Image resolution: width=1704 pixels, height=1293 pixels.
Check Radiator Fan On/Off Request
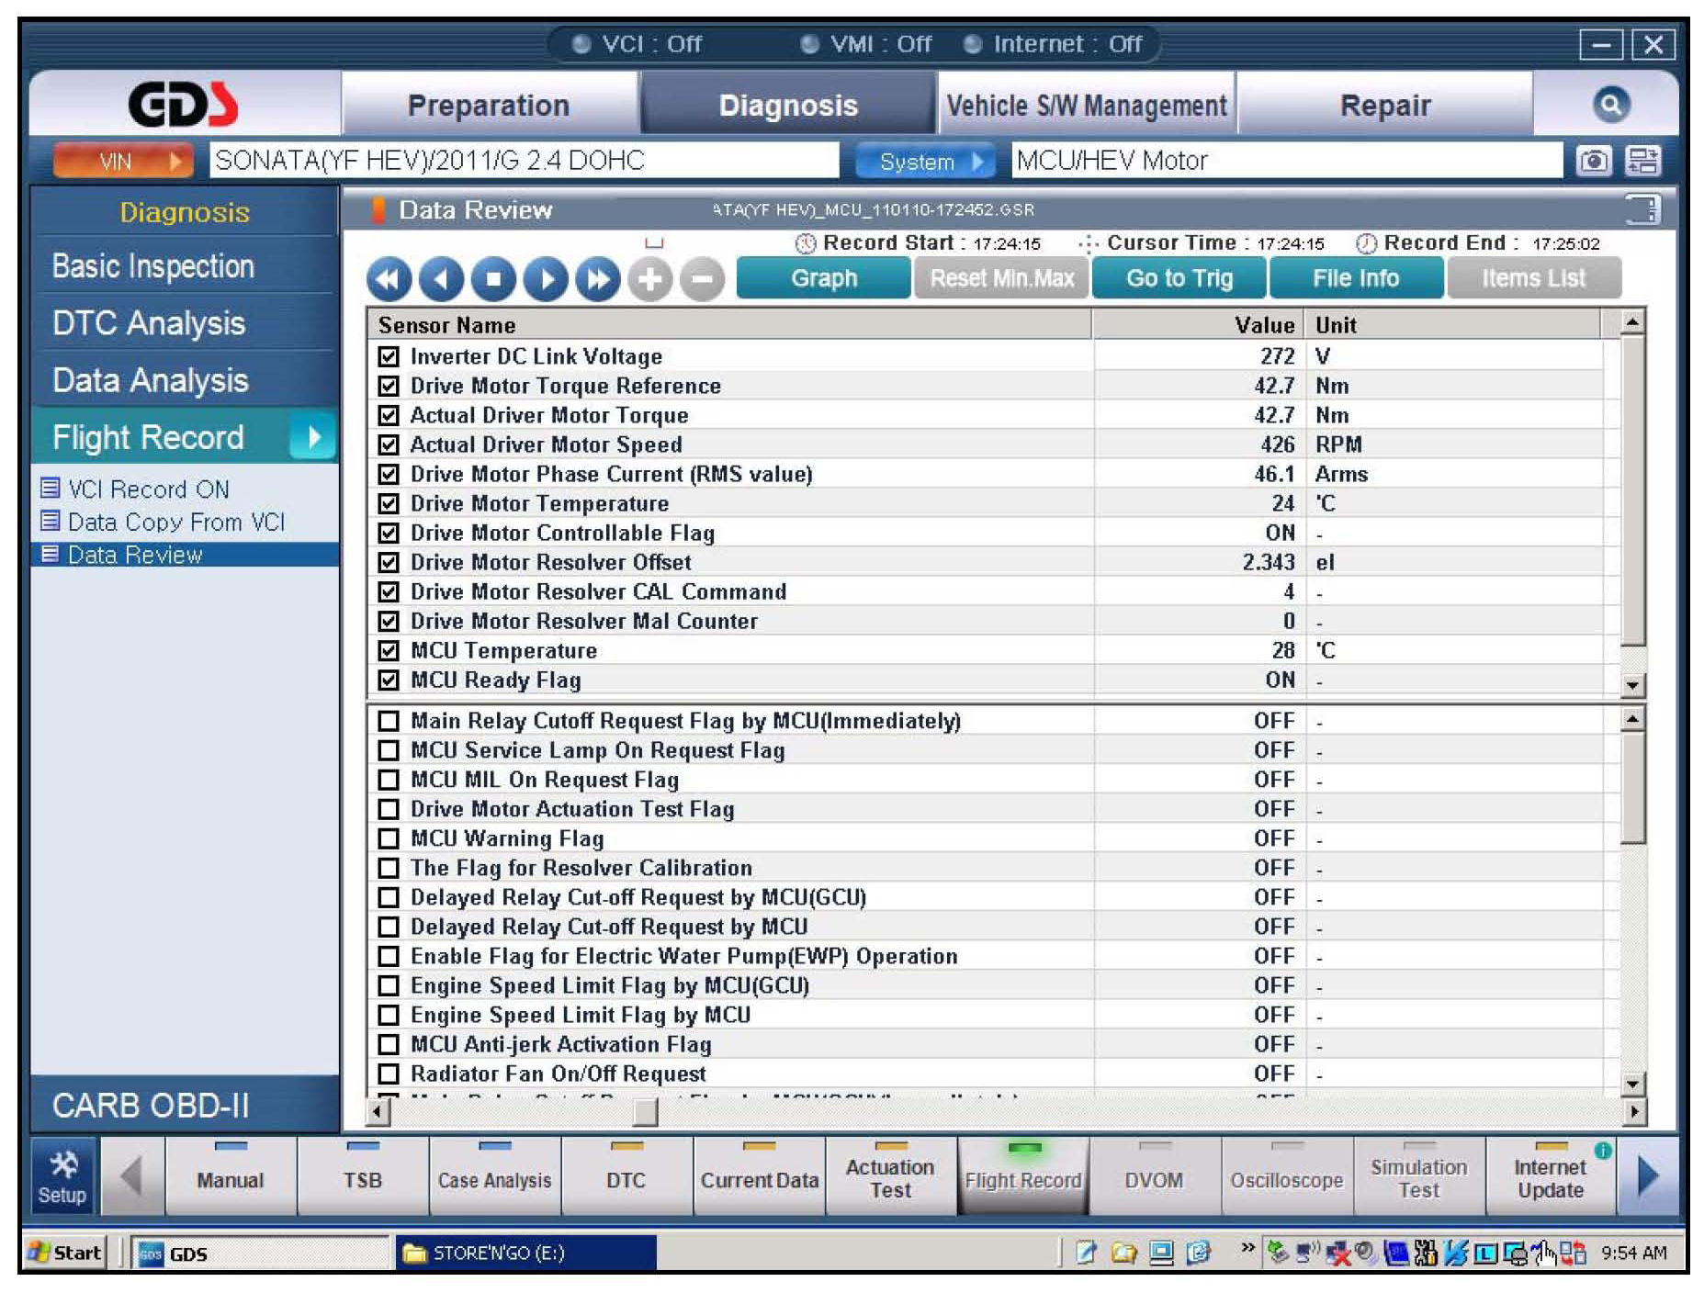click(x=389, y=1074)
